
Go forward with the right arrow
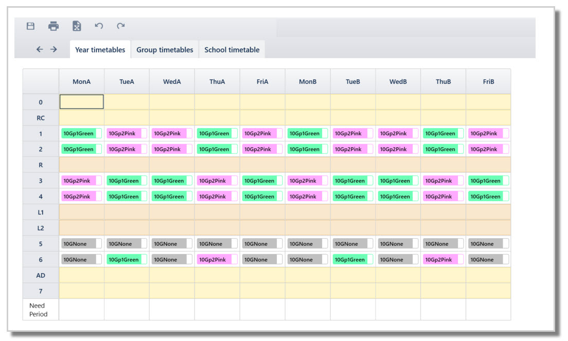click(x=54, y=49)
